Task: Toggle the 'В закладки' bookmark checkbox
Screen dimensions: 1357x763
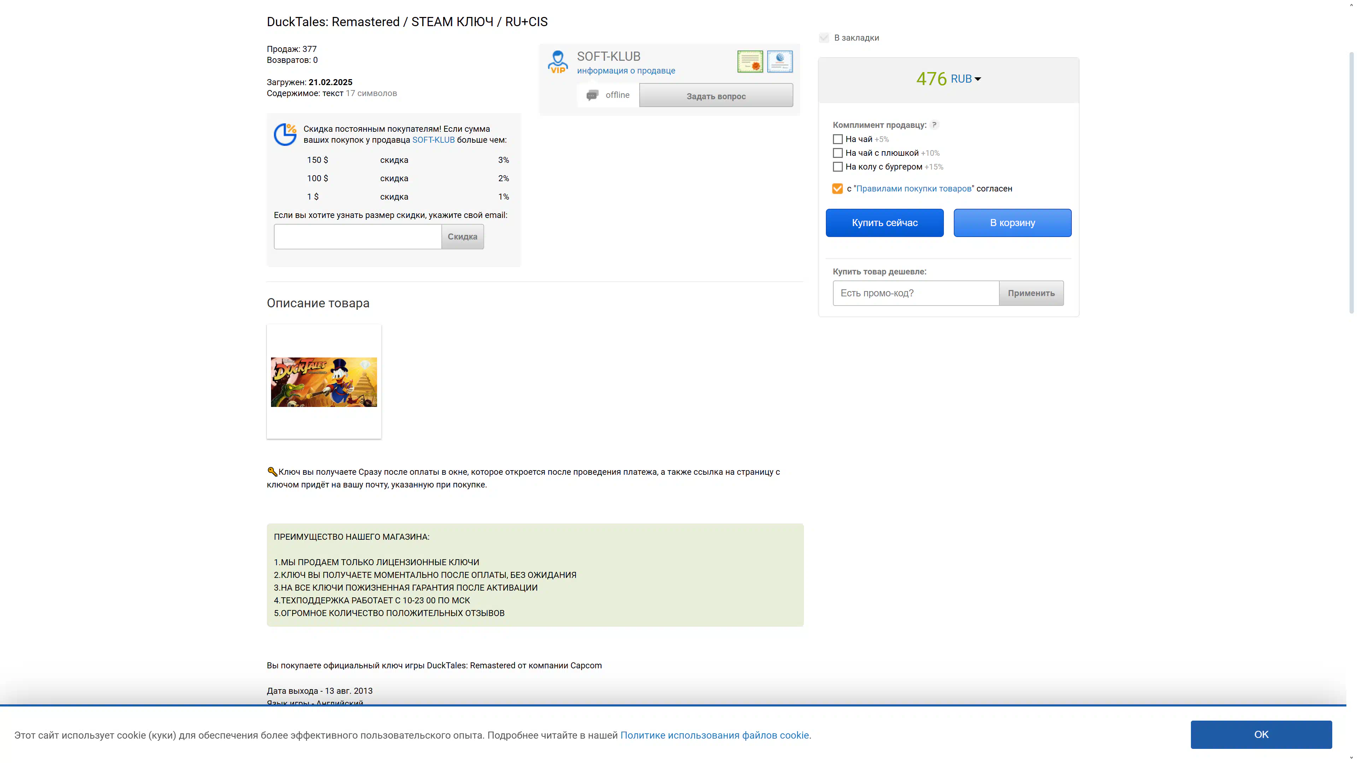Action: coord(824,38)
